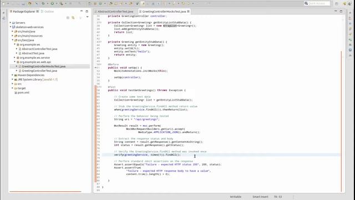The height and width of the screenshot is (200, 355).
Task: Click the Quick Access magnifier icon
Action: [306, 3]
